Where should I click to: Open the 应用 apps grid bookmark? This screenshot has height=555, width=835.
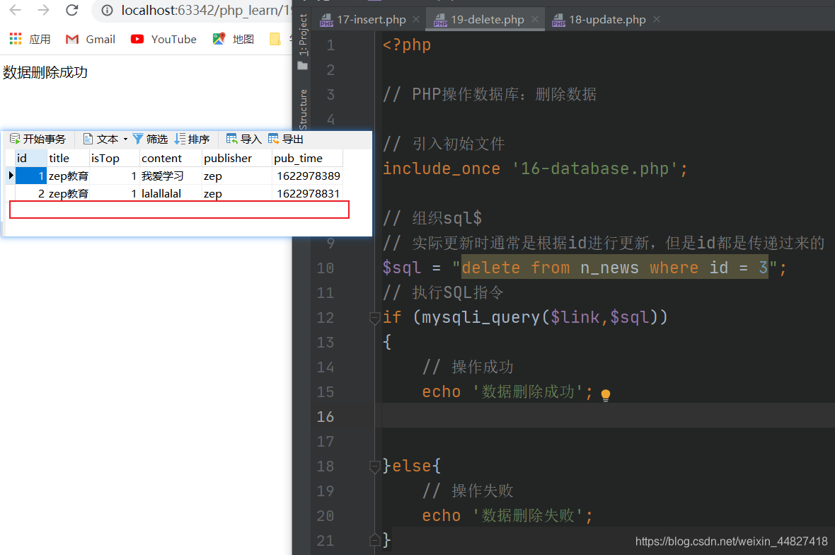tap(30, 39)
